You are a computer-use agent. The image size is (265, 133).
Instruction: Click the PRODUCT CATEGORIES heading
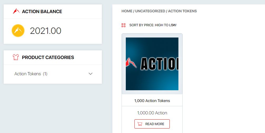(48, 57)
